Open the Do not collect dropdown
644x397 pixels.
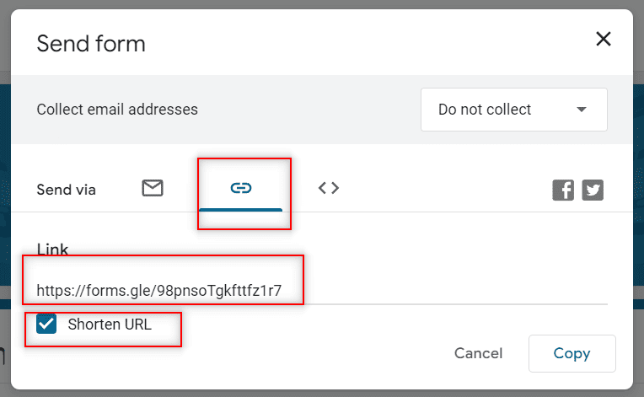tap(514, 110)
